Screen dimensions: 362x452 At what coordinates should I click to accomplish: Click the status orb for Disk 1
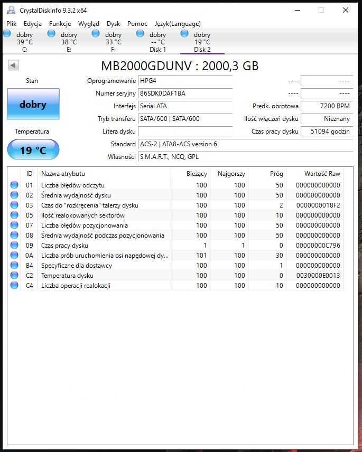140,34
